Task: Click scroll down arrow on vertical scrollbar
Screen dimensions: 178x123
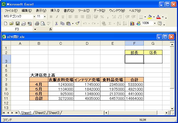Action: click(172, 109)
